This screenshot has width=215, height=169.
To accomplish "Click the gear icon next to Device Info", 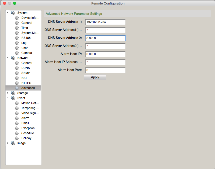I will 17,18.
